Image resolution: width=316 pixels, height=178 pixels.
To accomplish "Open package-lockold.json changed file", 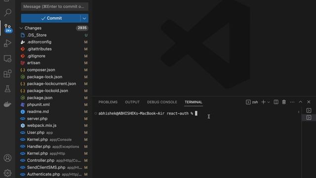I will pyautogui.click(x=54, y=91).
